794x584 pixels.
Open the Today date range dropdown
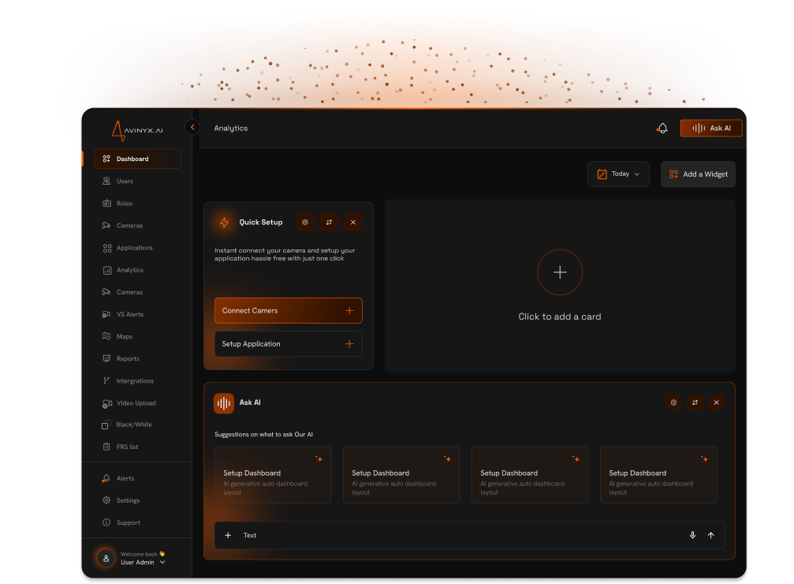[617, 174]
